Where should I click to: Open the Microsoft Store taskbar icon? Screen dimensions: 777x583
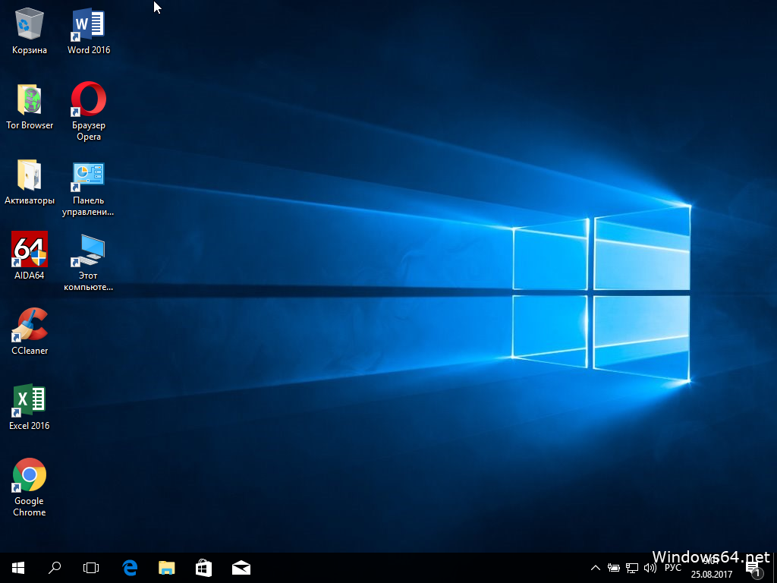(203, 567)
